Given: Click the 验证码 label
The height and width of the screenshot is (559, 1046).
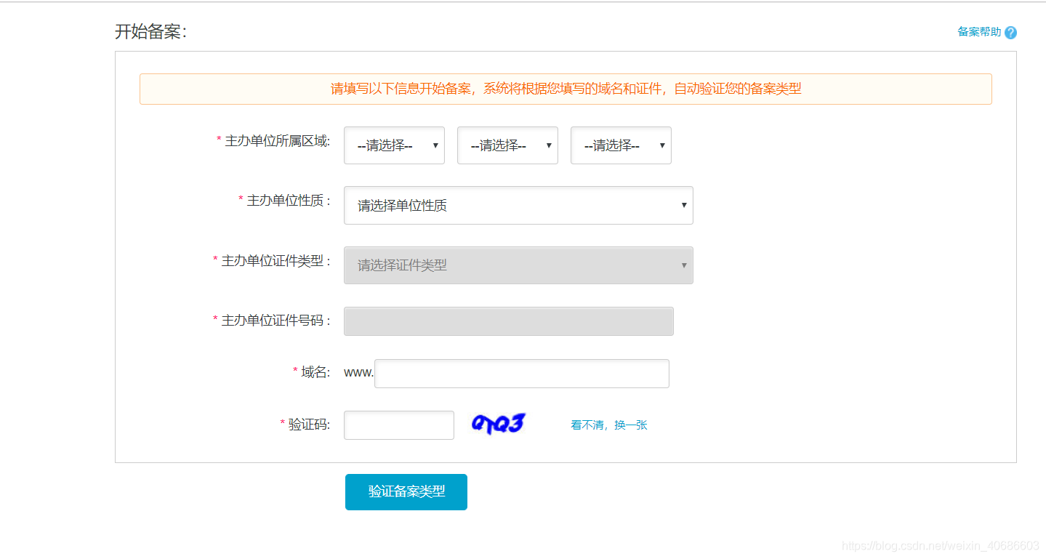Looking at the screenshot, I should tap(309, 425).
